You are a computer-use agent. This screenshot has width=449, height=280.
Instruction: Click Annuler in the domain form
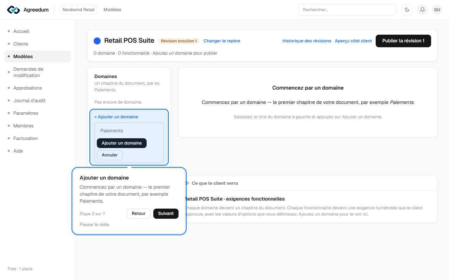pos(110,155)
